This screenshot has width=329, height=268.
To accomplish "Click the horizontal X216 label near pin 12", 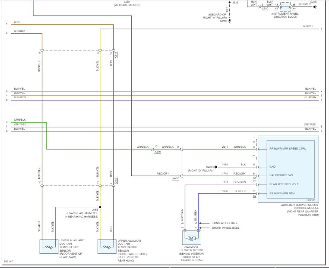I will [x=158, y=151].
